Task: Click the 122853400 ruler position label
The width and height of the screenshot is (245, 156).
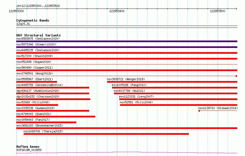Action: [117, 11]
